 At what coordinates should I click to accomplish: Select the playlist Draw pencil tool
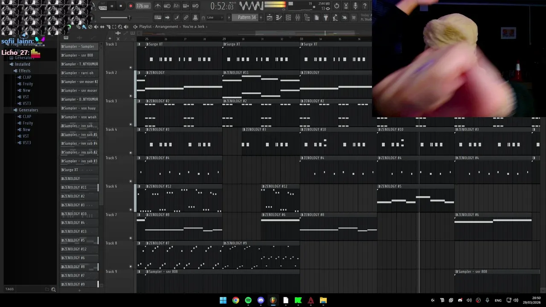[78, 27]
